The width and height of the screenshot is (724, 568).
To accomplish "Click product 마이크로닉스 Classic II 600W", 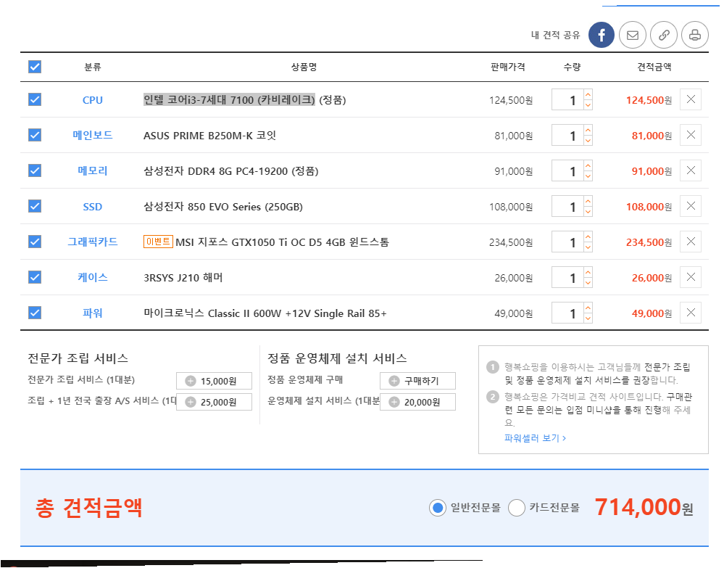I will pyautogui.click(x=265, y=313).
